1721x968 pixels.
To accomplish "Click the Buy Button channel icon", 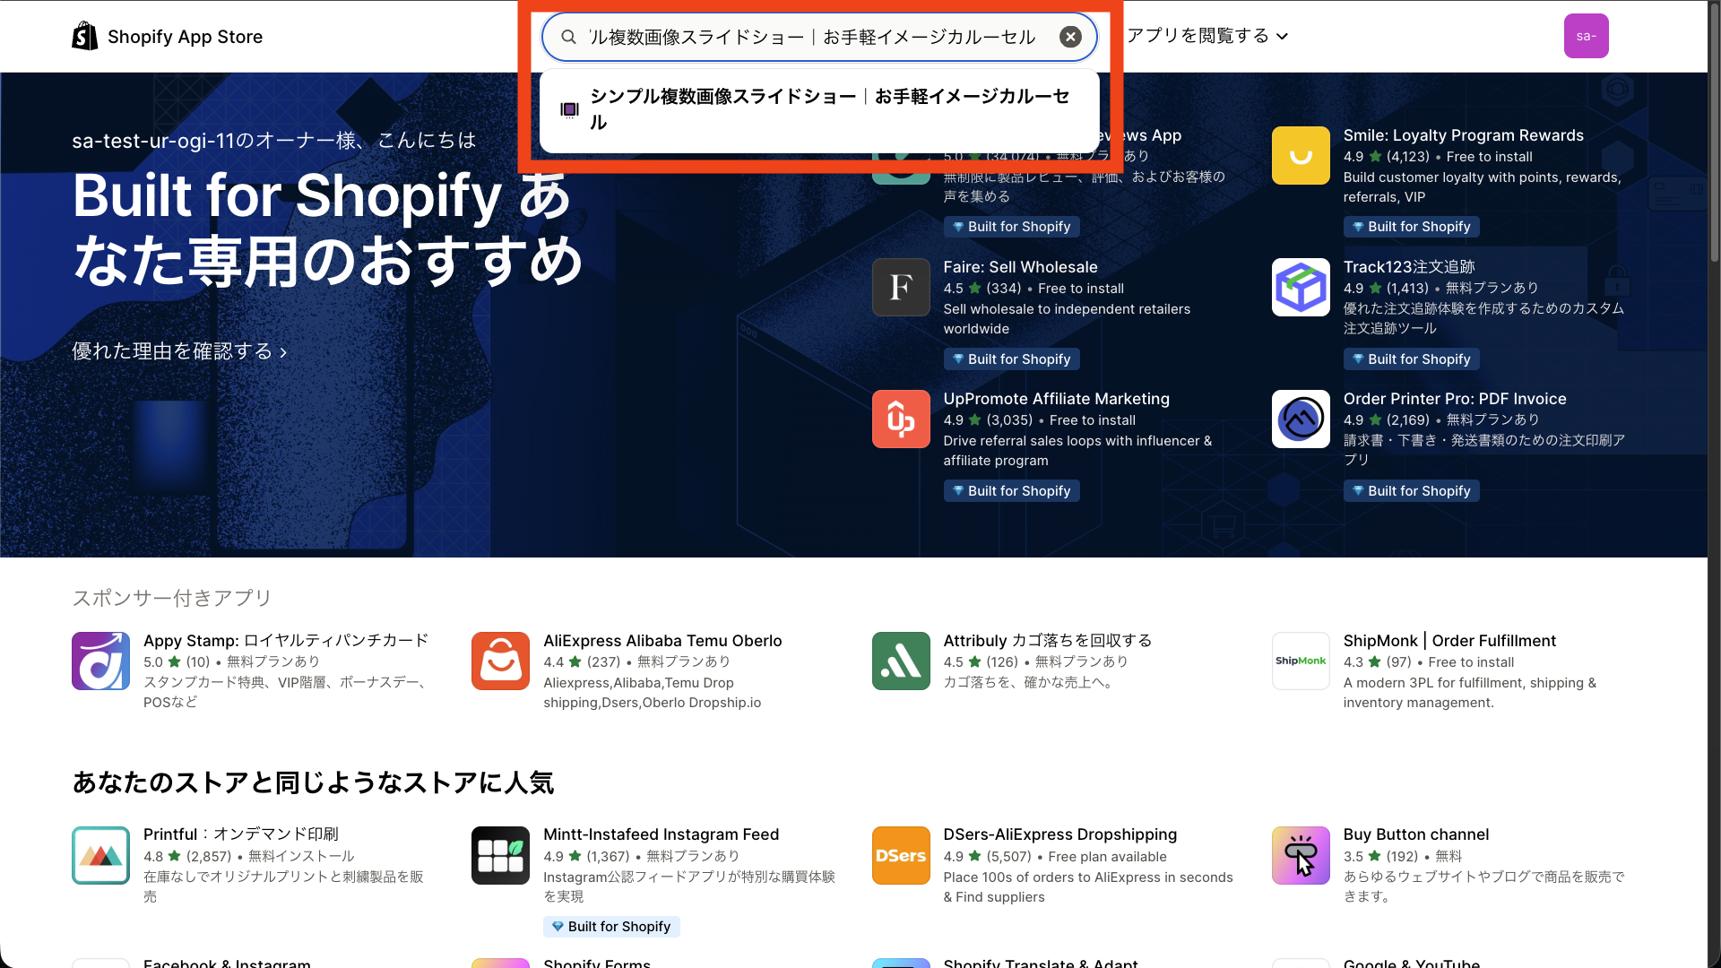I will click(x=1301, y=855).
